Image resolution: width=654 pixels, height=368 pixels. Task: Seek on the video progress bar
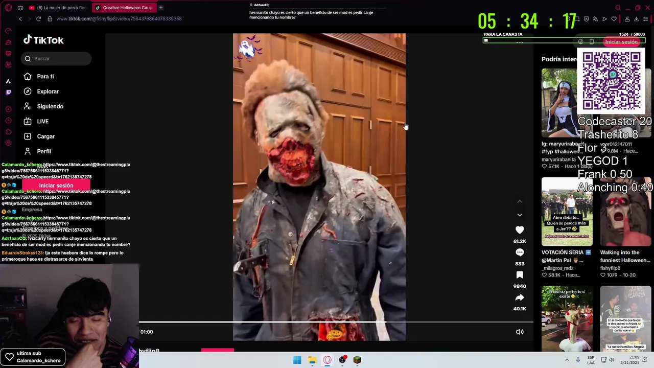pyautogui.click(x=336, y=322)
